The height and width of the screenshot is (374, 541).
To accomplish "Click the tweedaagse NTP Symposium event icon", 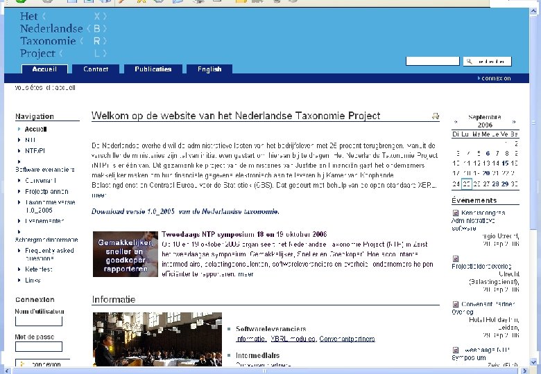I will pos(456,350).
